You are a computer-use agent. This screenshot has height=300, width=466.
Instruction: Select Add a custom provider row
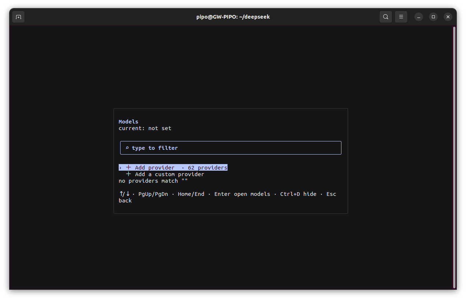[165, 174]
